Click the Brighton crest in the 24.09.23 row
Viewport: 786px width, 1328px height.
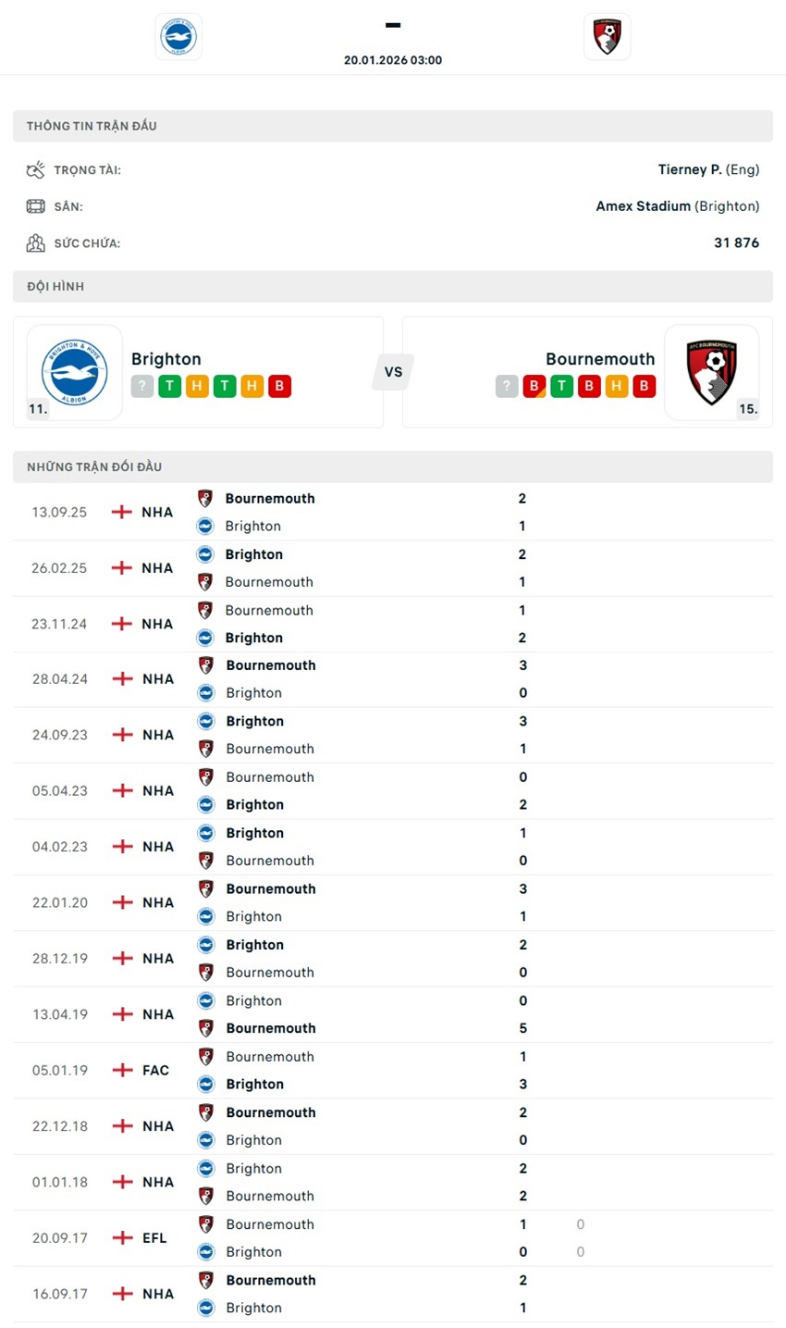[204, 720]
